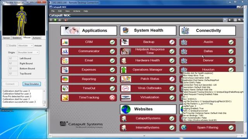Click the Right Bound input field
The image size is (248, 139).
tap(13, 63)
